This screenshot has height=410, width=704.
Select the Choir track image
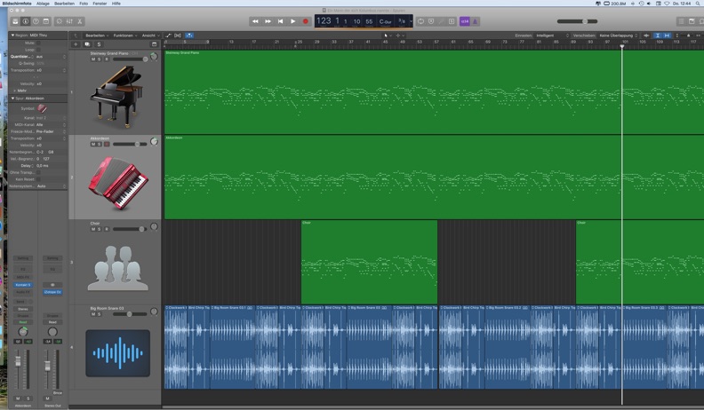click(117, 268)
